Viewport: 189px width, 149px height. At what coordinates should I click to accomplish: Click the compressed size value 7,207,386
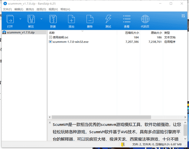[x=132, y=42]
